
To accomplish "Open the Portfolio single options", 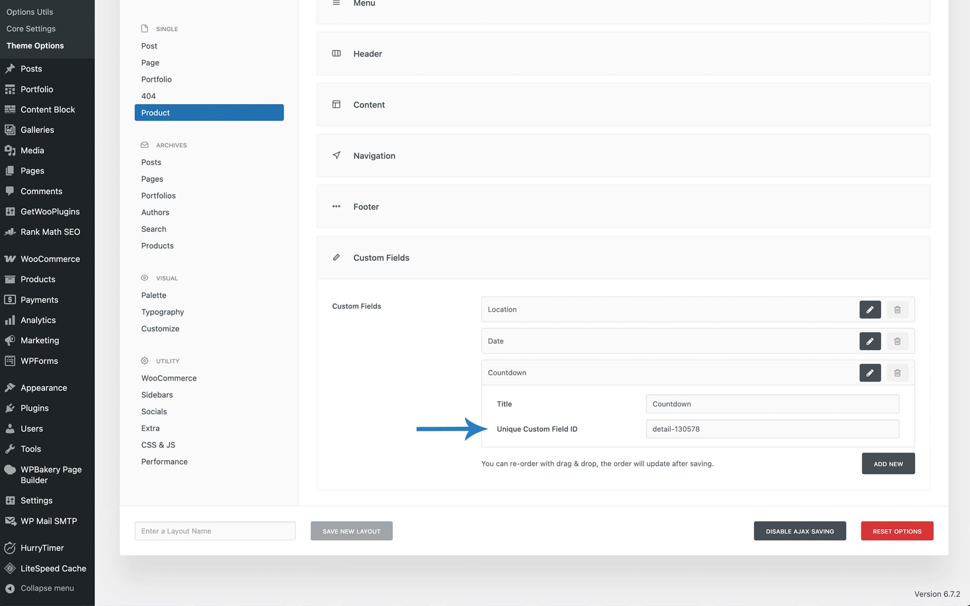I will click(156, 79).
